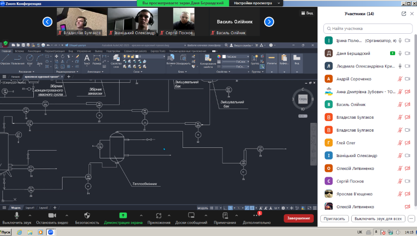Screen dimensions: 417x236
Task: Click the Безопасность shield icon
Action: tap(87, 215)
